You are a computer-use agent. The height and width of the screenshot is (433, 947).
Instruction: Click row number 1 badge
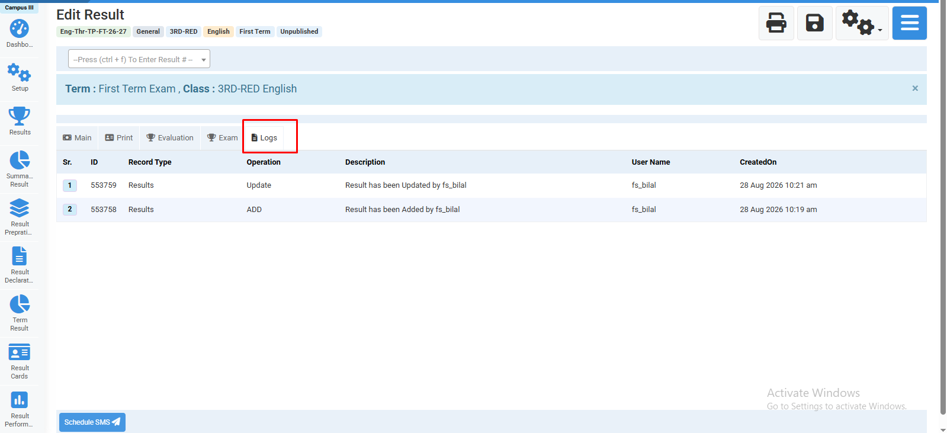(x=70, y=185)
